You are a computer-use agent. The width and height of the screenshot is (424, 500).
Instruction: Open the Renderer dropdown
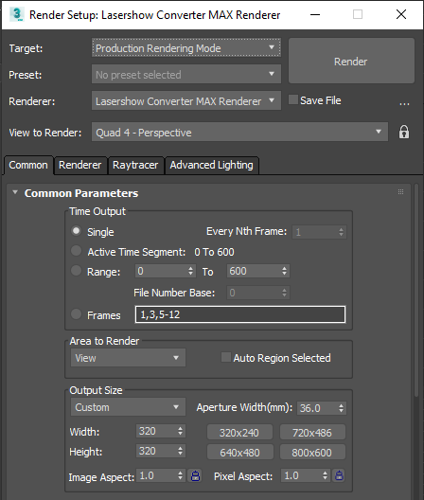[x=186, y=100]
